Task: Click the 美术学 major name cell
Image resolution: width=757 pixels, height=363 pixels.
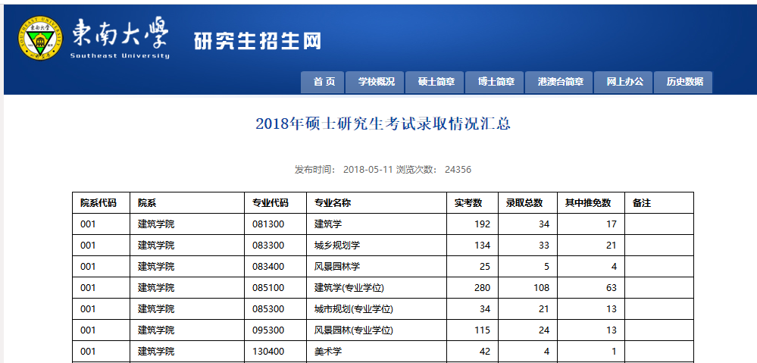Action: click(x=328, y=352)
